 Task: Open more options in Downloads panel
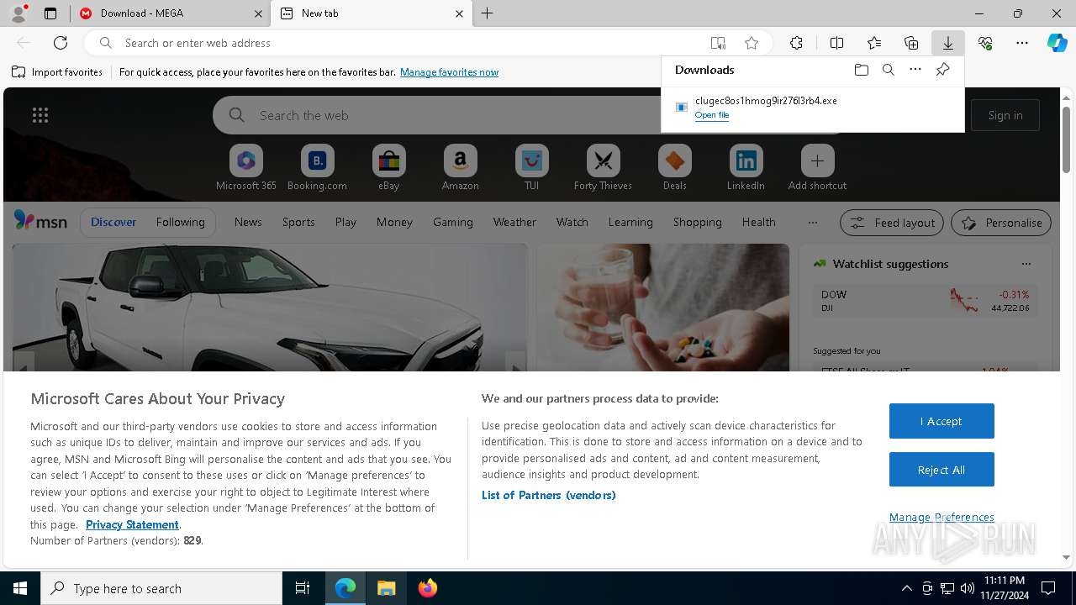point(915,70)
